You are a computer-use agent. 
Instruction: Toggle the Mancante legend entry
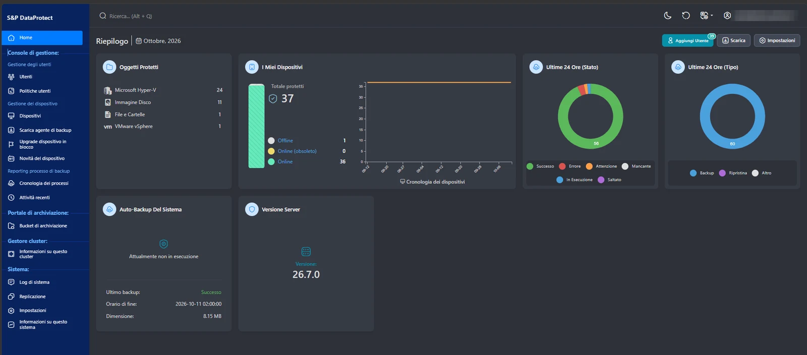(x=637, y=166)
